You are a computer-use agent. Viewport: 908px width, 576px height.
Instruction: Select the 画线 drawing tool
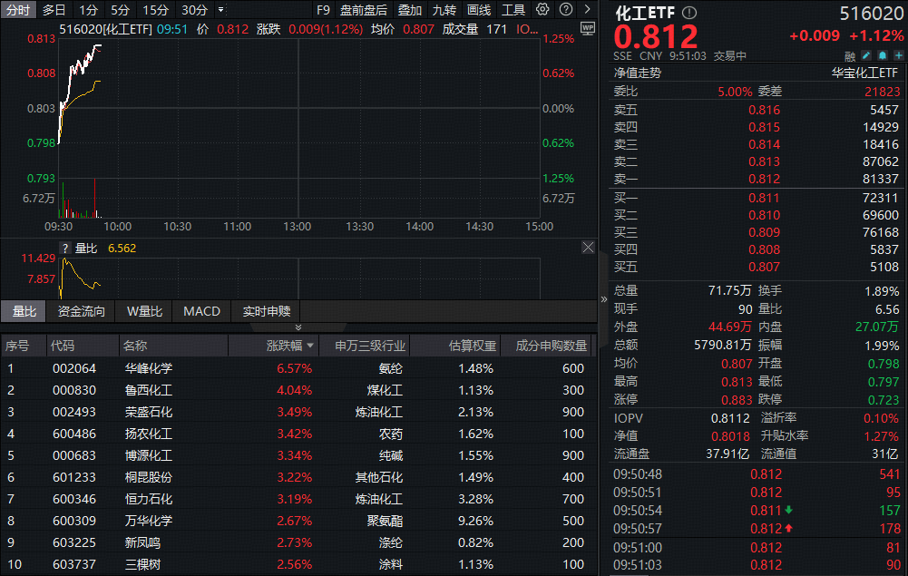point(478,9)
